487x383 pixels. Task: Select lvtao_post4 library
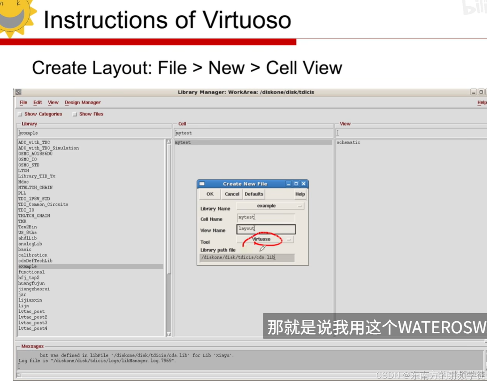[33, 328]
